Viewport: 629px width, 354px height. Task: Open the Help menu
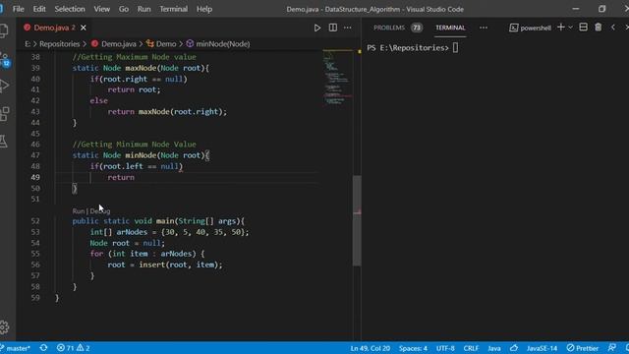pos(204,9)
